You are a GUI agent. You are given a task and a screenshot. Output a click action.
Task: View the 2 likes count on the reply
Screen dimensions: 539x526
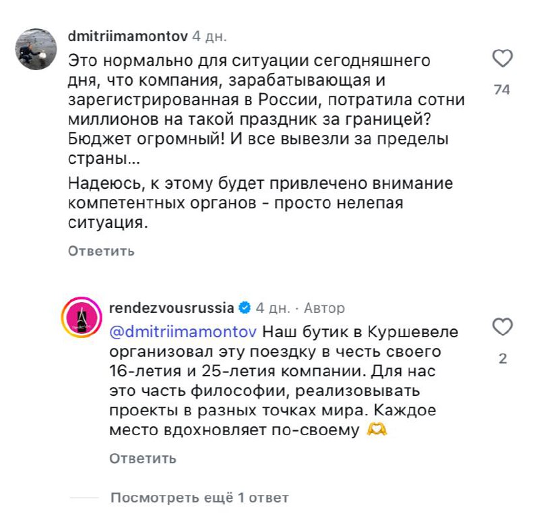[502, 359]
